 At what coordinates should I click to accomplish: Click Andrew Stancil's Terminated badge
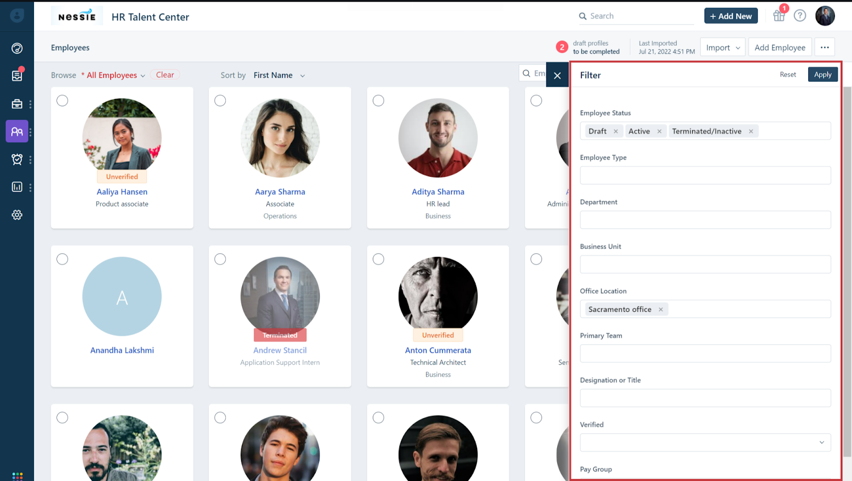280,335
